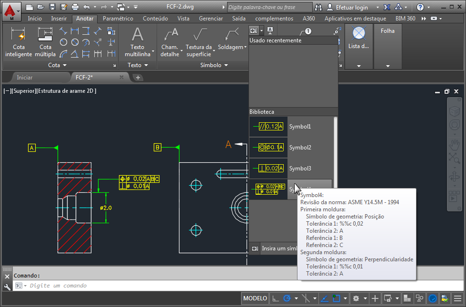Switch to the Inserir ribbon tab
This screenshot has width=466, height=307.
[x=59, y=19]
